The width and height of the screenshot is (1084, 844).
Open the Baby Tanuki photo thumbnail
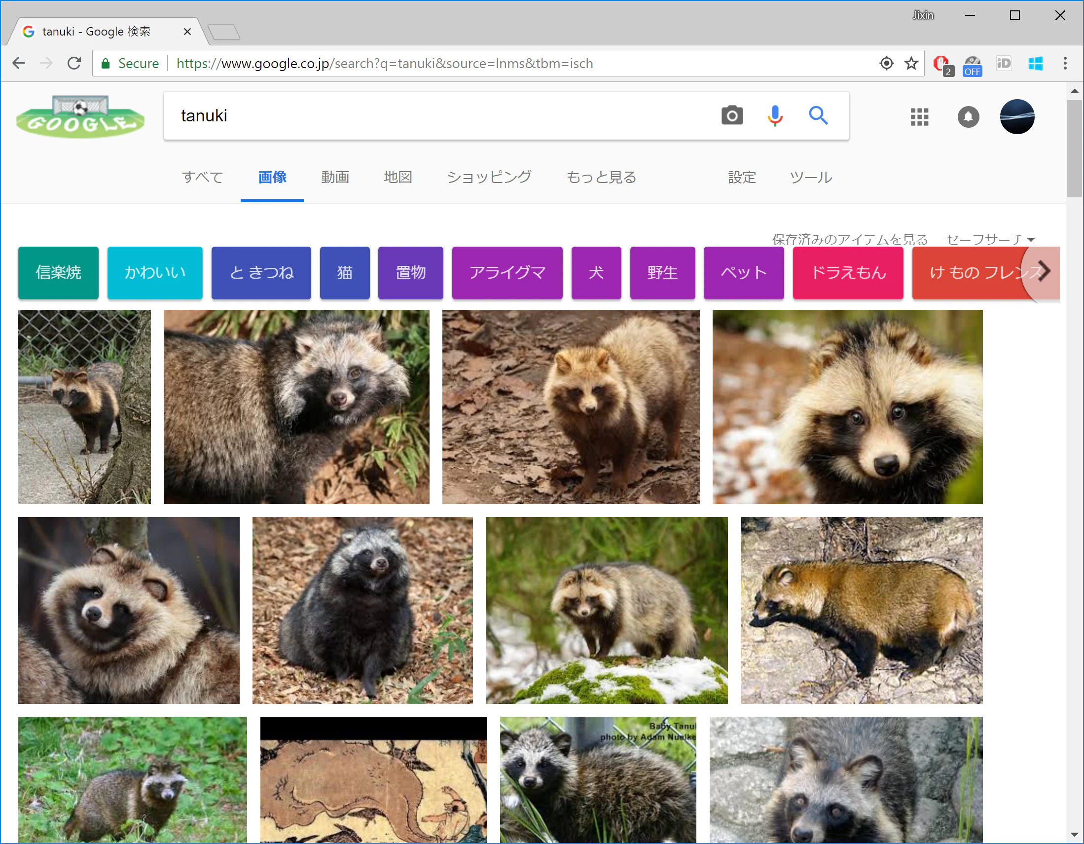pyautogui.click(x=598, y=779)
